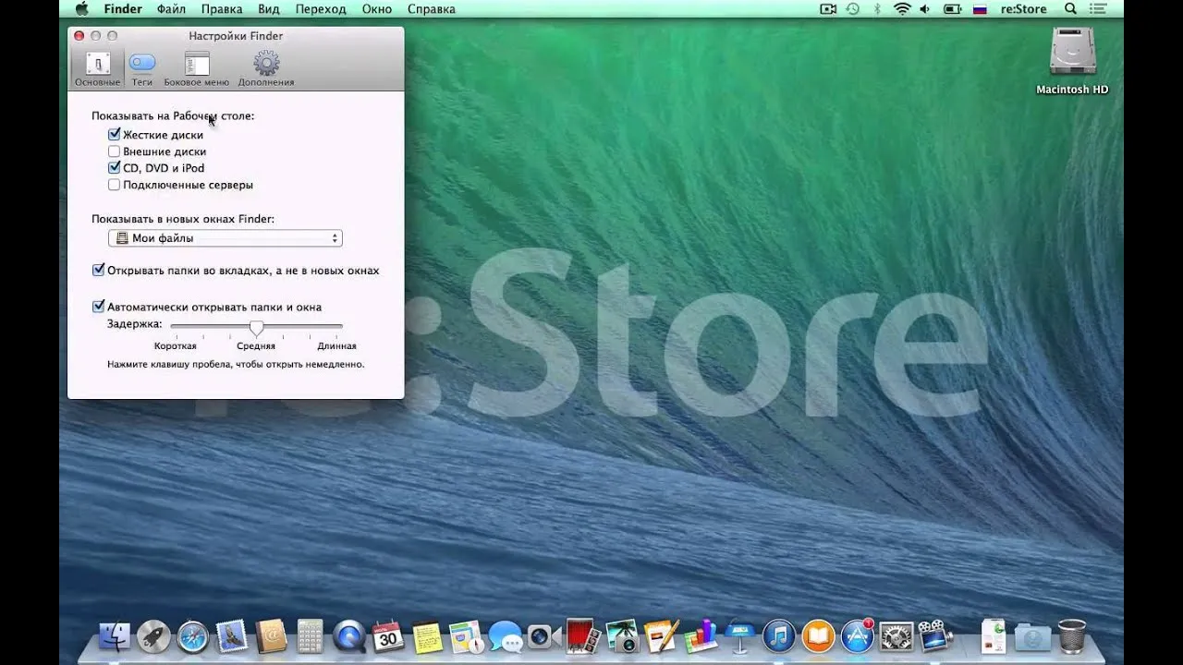1183x665 pixels.
Task: Select the Macintosh HD desktop icon
Action: pos(1072,61)
